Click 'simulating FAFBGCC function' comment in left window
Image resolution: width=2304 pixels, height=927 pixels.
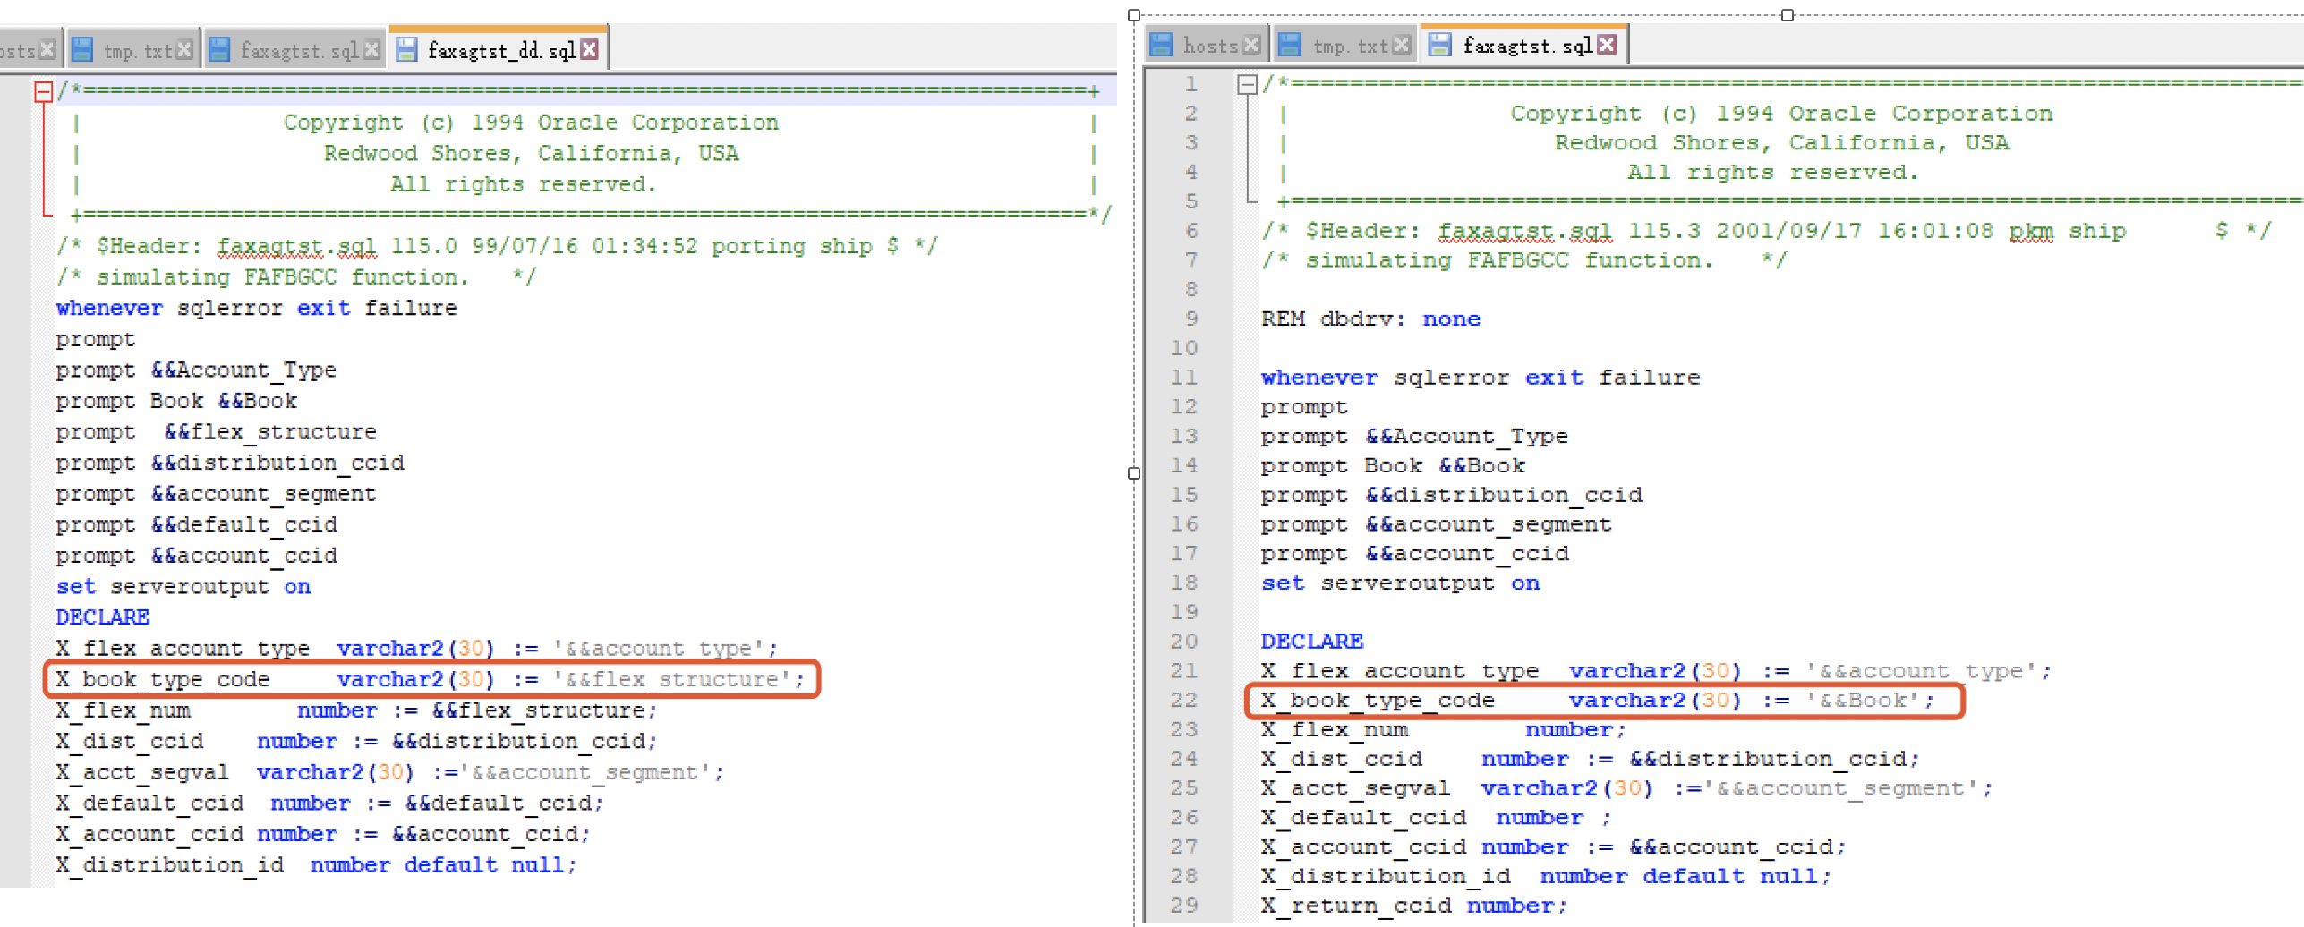click(x=296, y=277)
